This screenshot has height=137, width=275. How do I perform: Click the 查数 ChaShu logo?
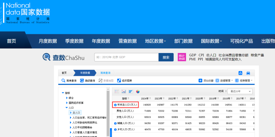[63, 57]
